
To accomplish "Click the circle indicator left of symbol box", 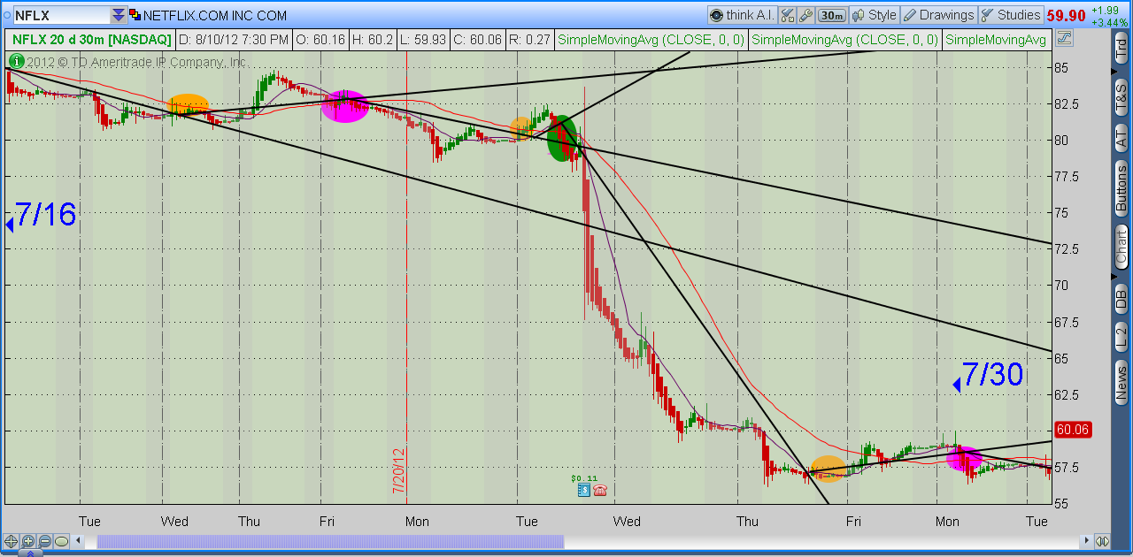I will coord(5,15).
